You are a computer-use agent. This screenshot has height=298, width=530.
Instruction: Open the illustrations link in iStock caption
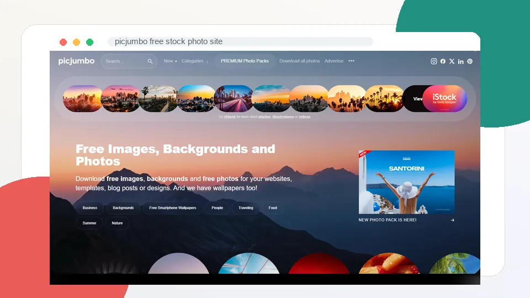pos(283,116)
